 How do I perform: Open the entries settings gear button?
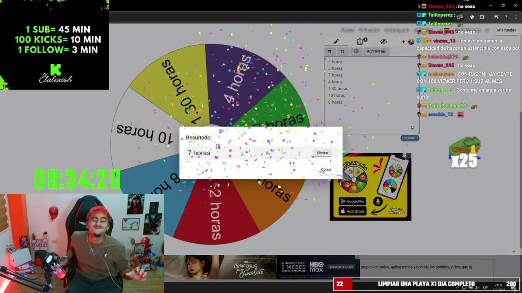click(356, 51)
